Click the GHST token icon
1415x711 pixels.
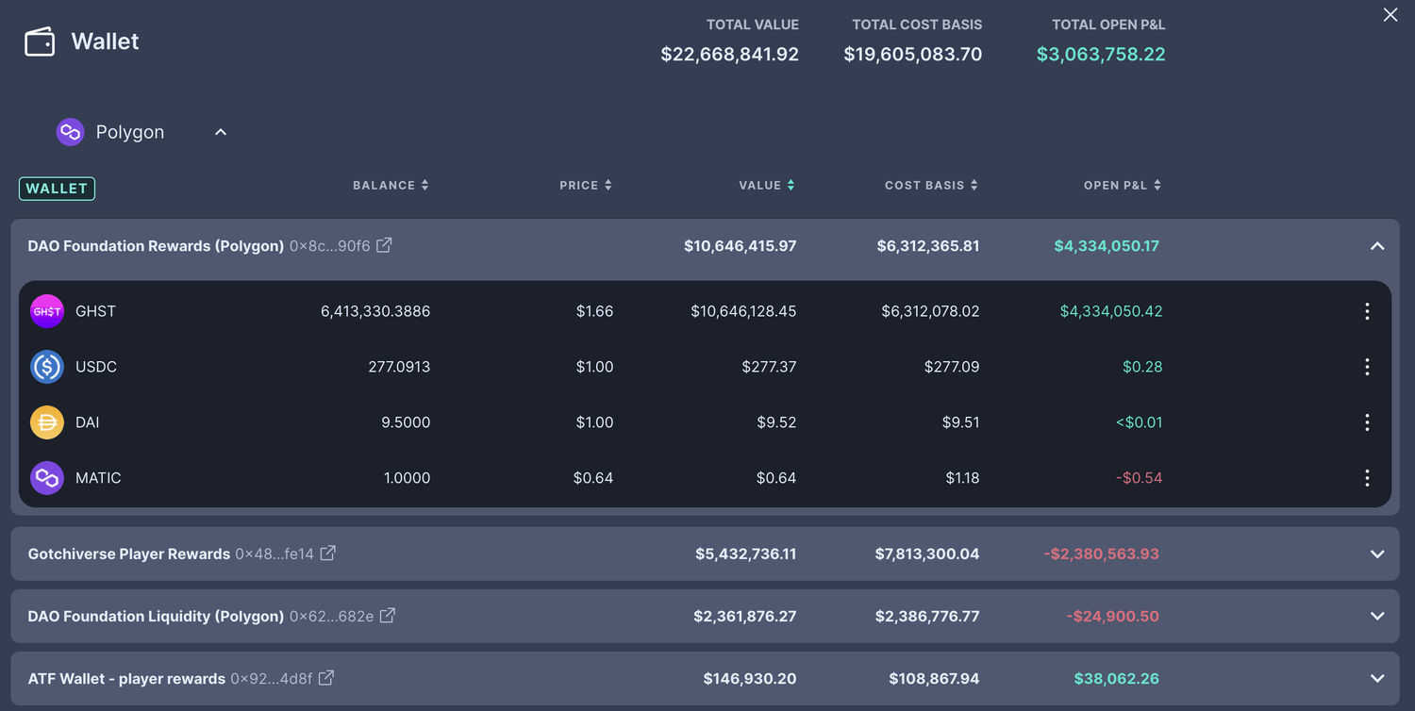(x=47, y=311)
